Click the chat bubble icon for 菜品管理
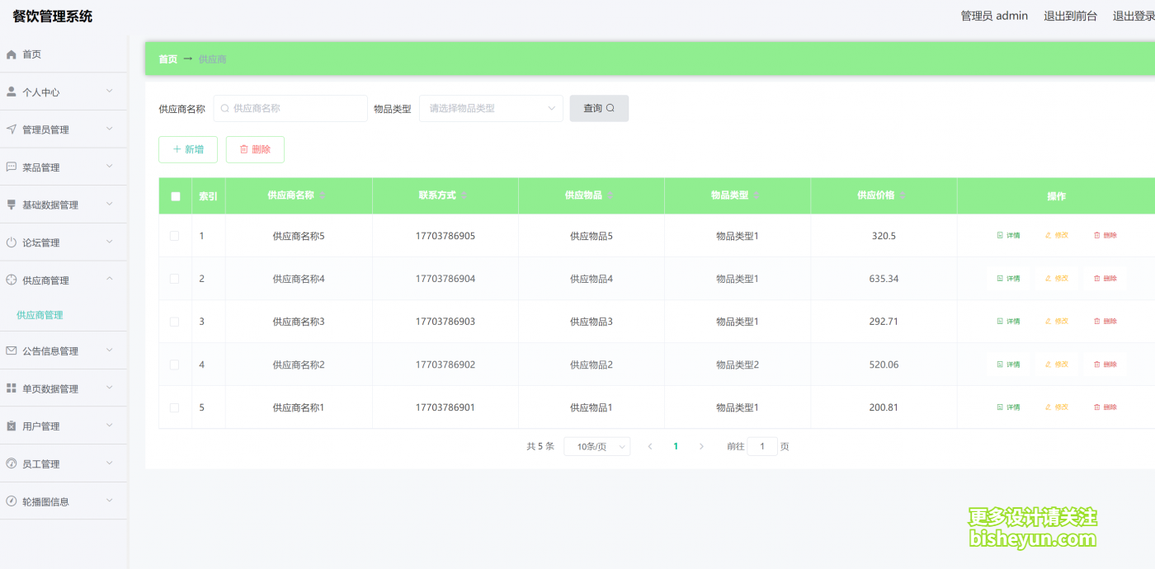 tap(12, 167)
